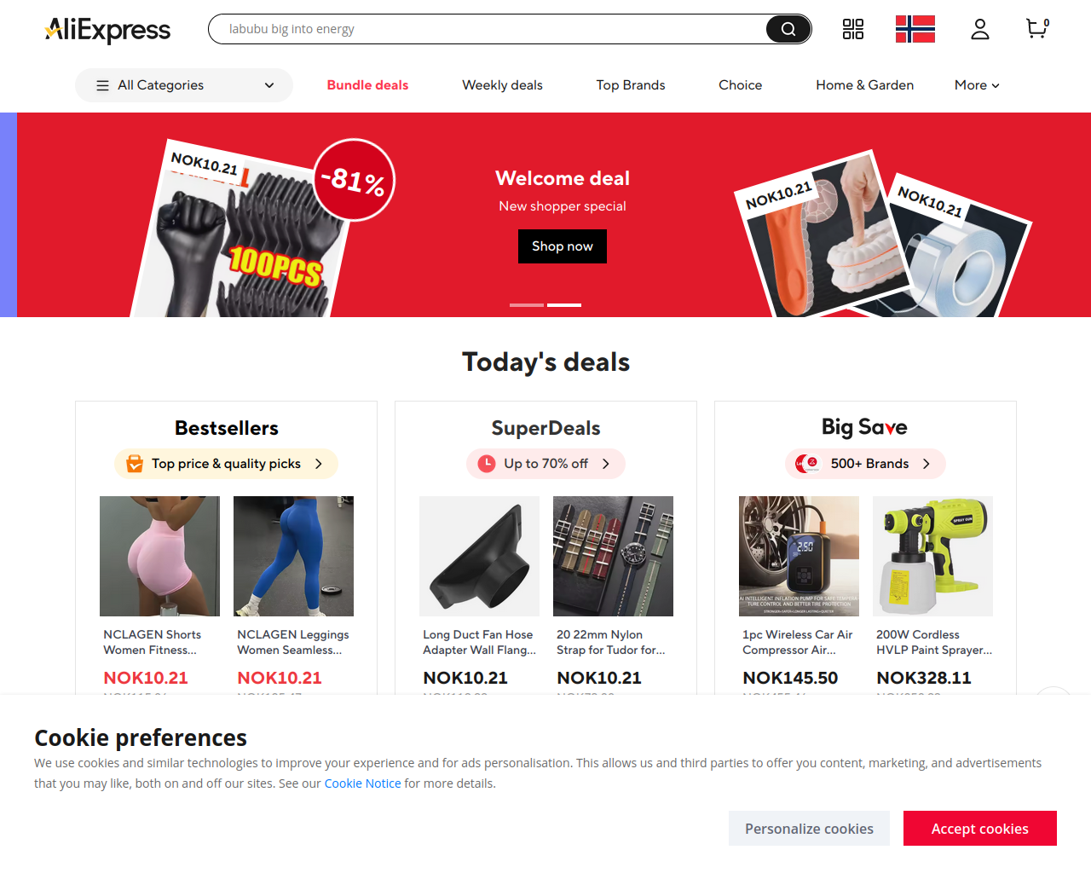1091x873 pixels.
Task: Click the Personalize cookies button
Action: coord(809,829)
